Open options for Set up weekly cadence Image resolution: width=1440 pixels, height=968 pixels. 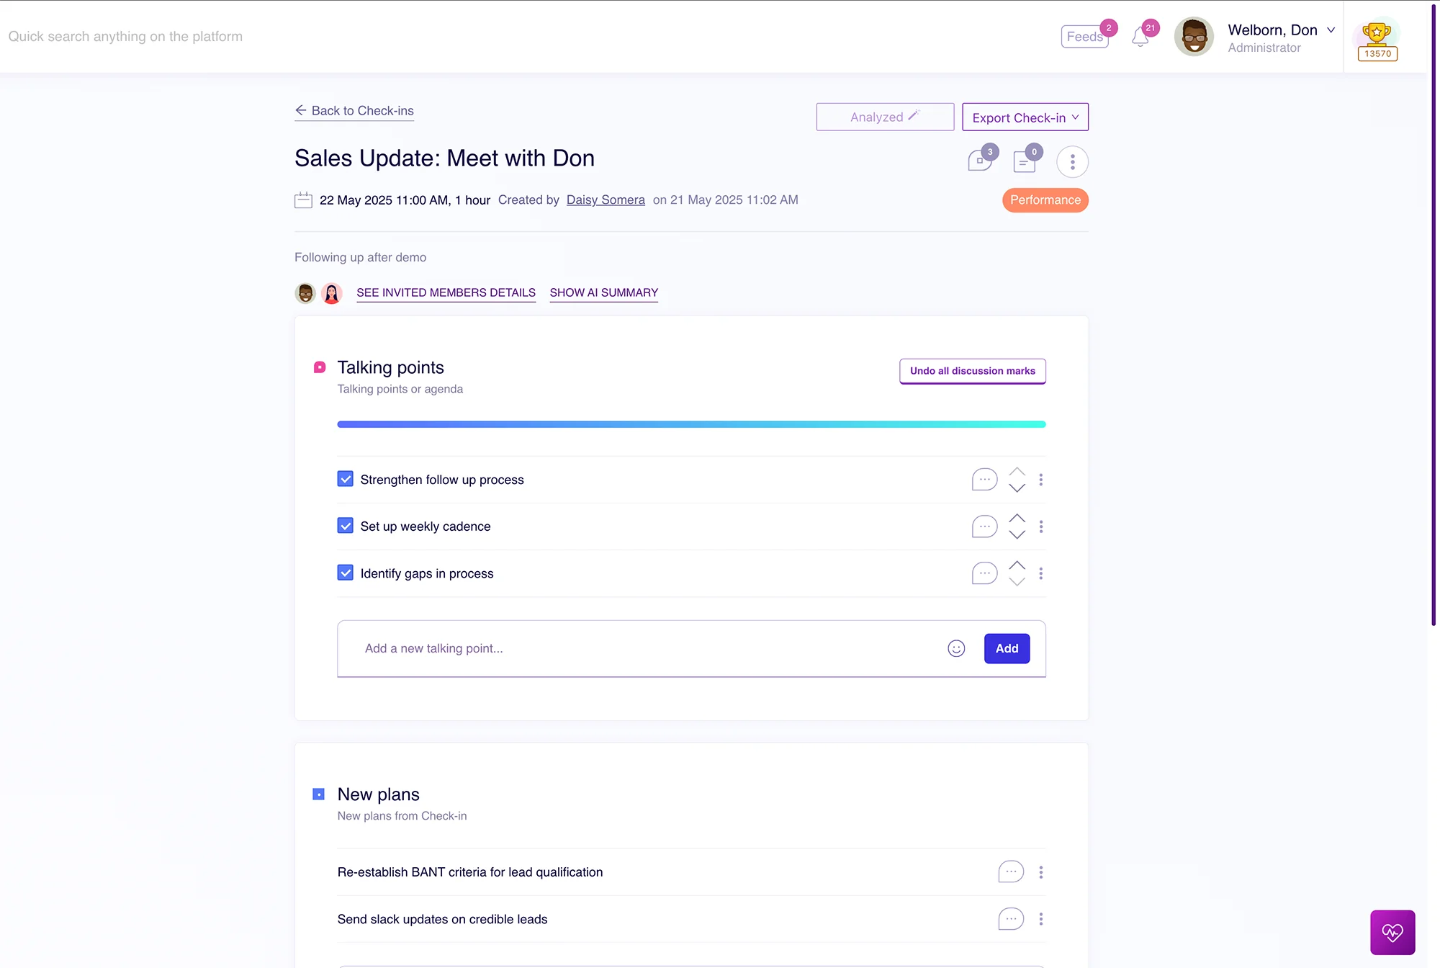coord(1041,526)
